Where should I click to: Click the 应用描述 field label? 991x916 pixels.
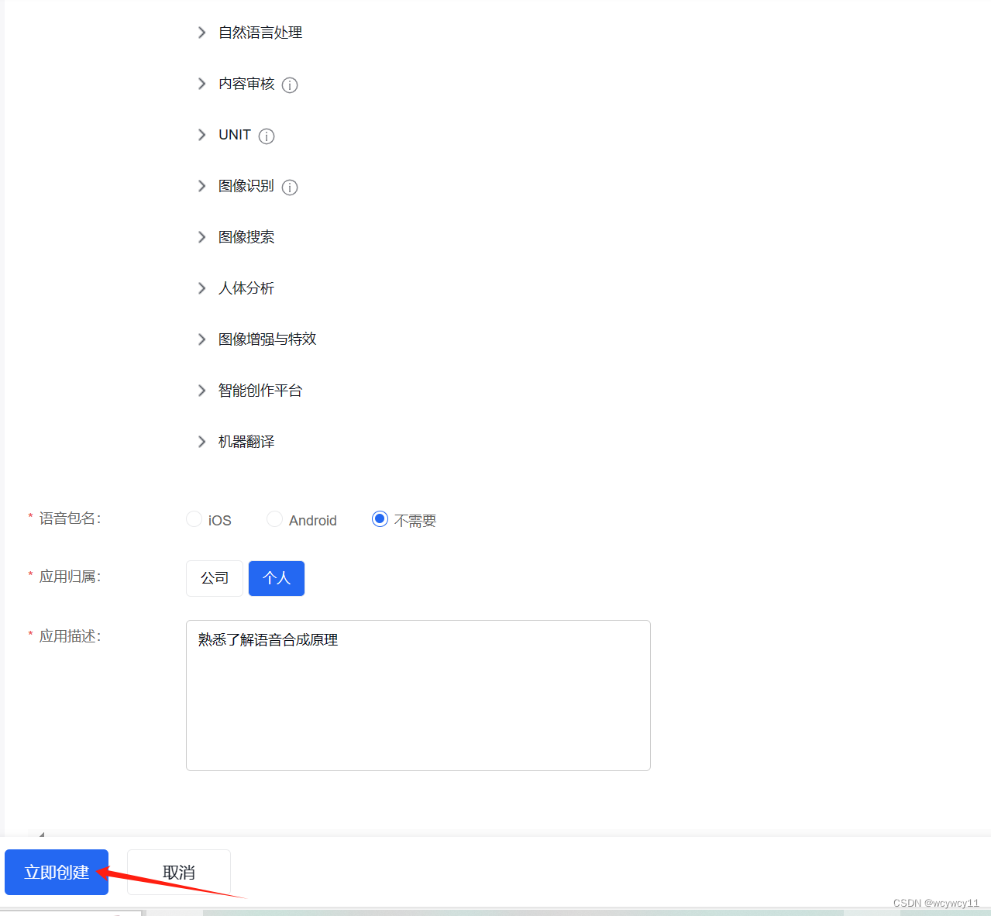tap(70, 636)
